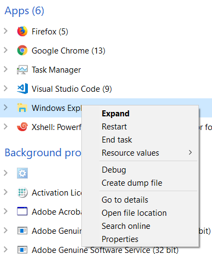Viewport: 212px width, 254px height.
Task: Select the Task Manager icon
Action: coord(22,70)
